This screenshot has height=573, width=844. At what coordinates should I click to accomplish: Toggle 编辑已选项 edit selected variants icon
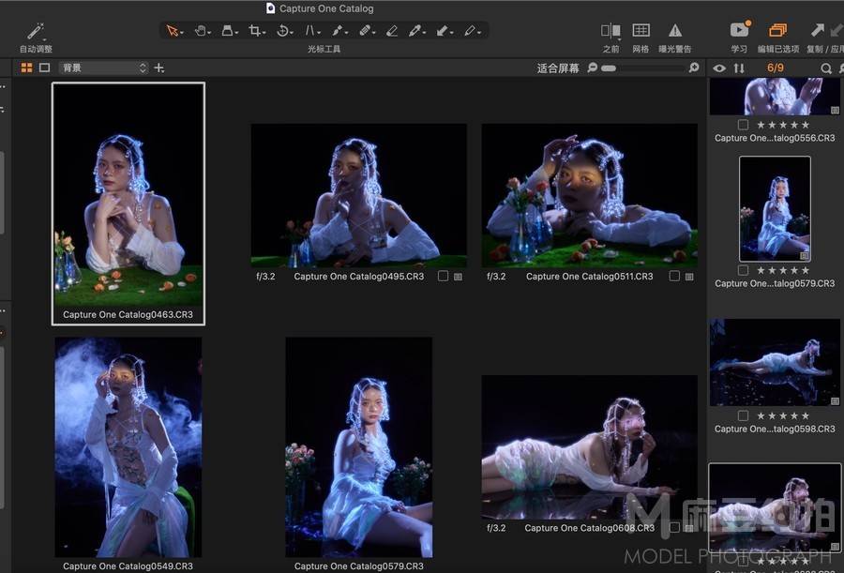click(x=777, y=30)
